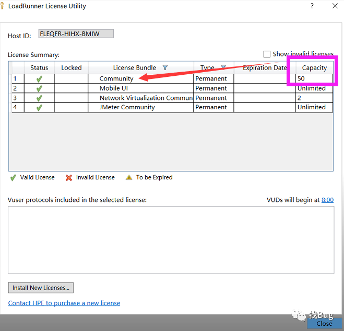Viewport: 344px width, 331px height.
Task: Select the Network Virtualization Community license row
Action: (172, 98)
